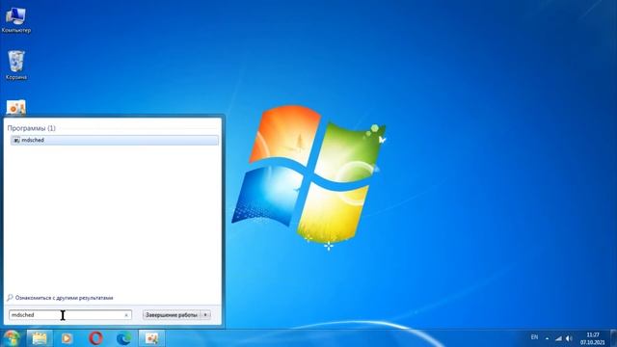Expand the Shut down options arrow

pyautogui.click(x=205, y=315)
